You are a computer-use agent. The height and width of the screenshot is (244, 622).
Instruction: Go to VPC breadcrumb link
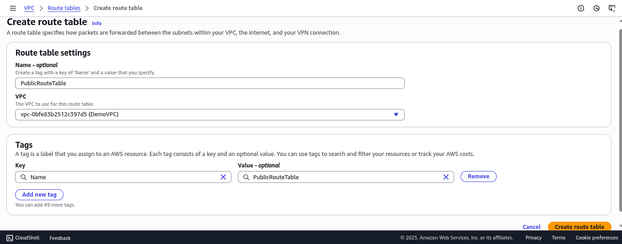(29, 8)
